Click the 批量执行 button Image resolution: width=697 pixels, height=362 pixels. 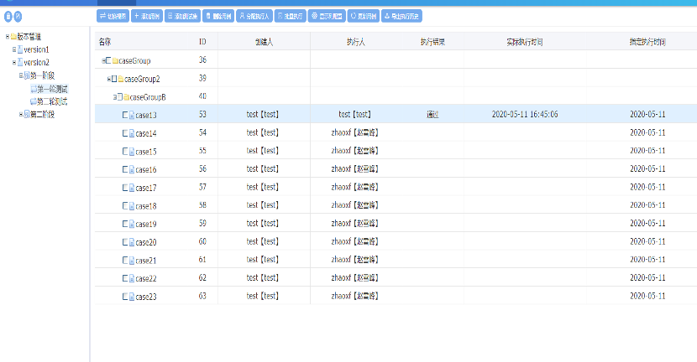pyautogui.click(x=289, y=16)
